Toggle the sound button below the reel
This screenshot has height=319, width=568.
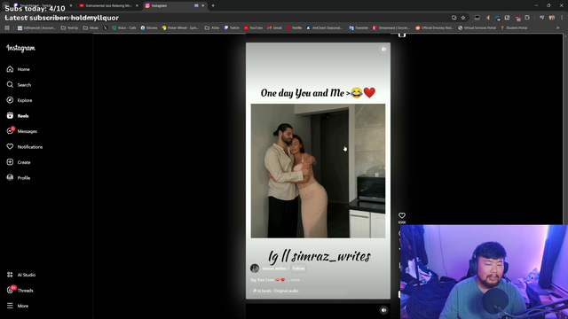(x=383, y=310)
